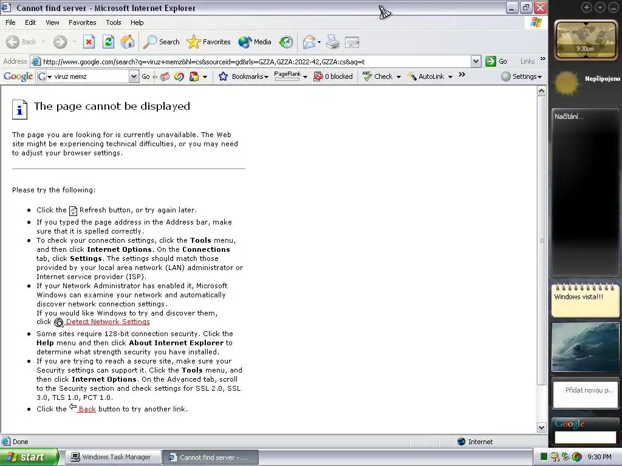Open the Google search box history dropdown
This screenshot has width=622, height=466.
click(134, 76)
